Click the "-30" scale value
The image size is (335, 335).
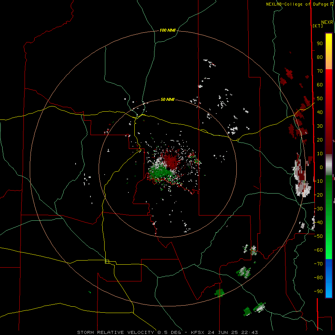tap(318, 209)
